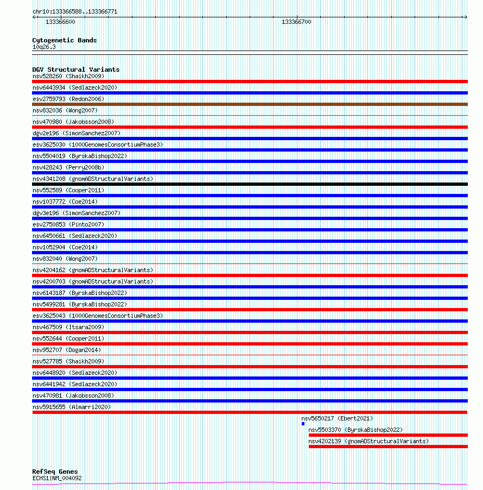Click nsv6441942 (Sedlazeck2020) label
483x490 pixels.
coord(75,384)
